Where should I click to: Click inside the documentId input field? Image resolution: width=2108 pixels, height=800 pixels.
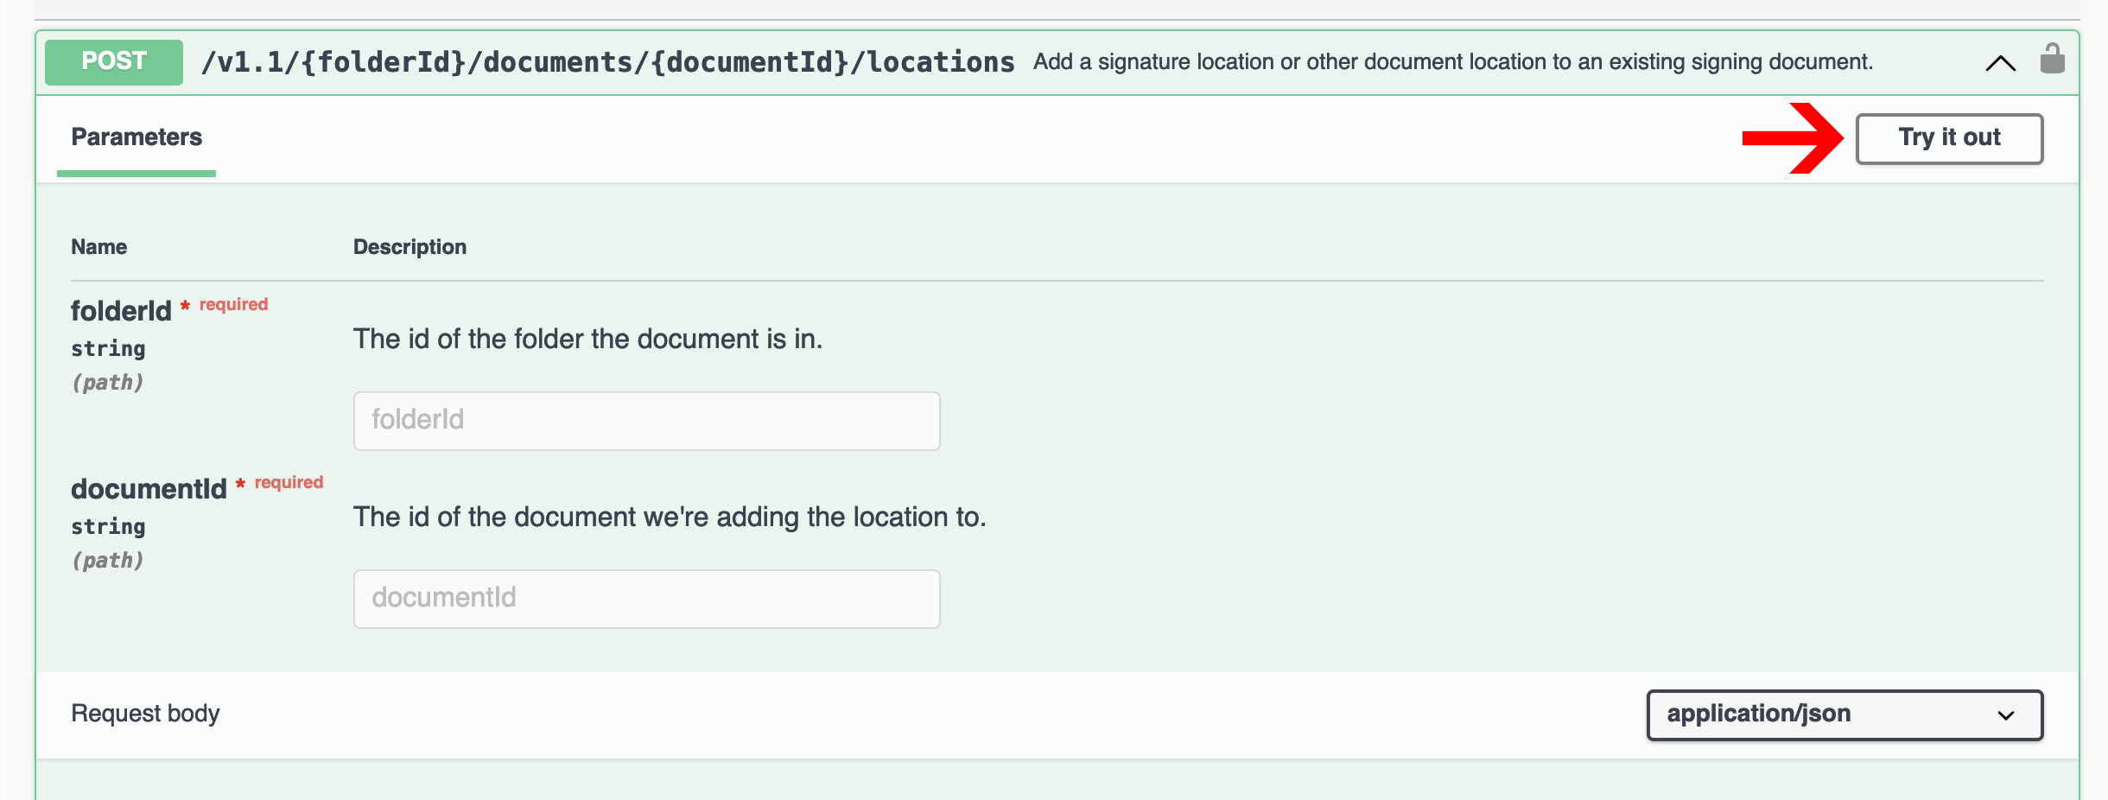[646, 598]
